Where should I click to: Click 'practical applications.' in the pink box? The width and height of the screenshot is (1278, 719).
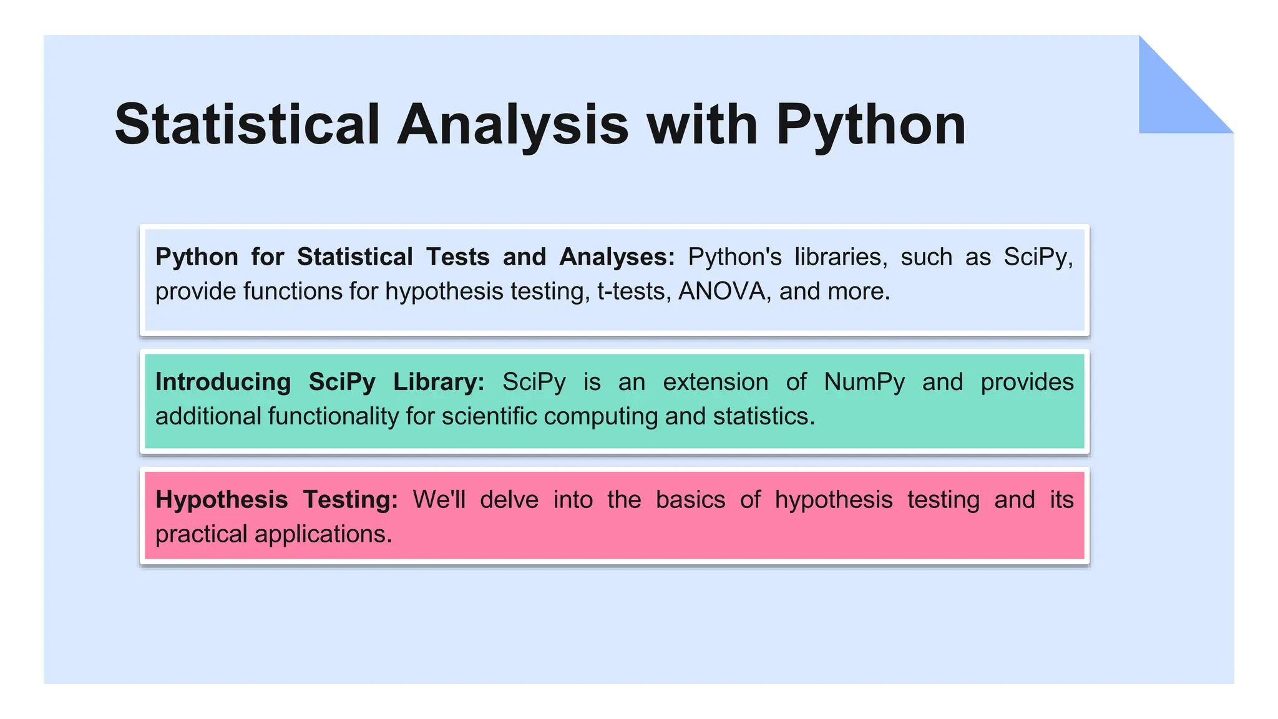pyautogui.click(x=273, y=534)
